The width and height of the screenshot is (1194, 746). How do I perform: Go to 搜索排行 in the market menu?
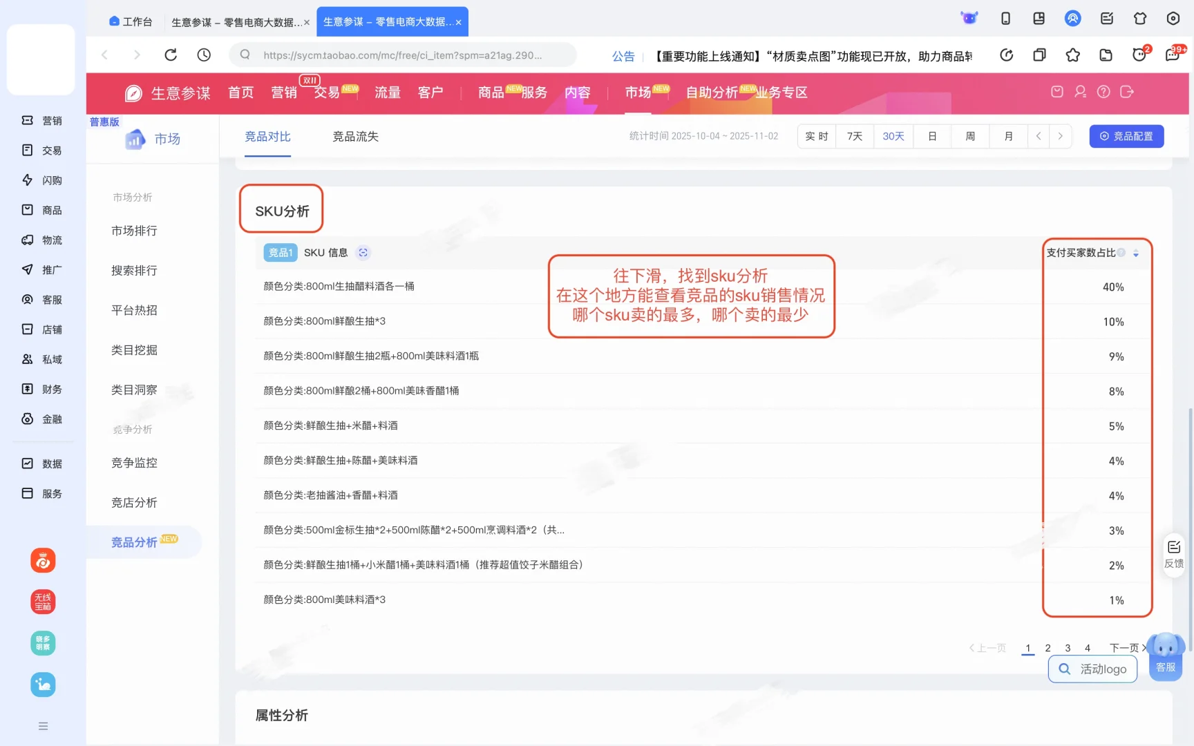(134, 271)
